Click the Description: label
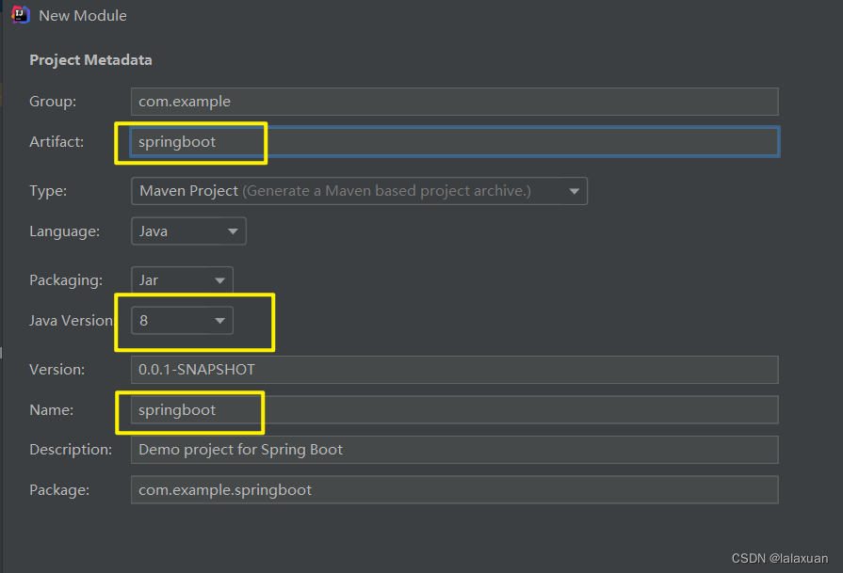The width and height of the screenshot is (843, 573). coord(71,450)
